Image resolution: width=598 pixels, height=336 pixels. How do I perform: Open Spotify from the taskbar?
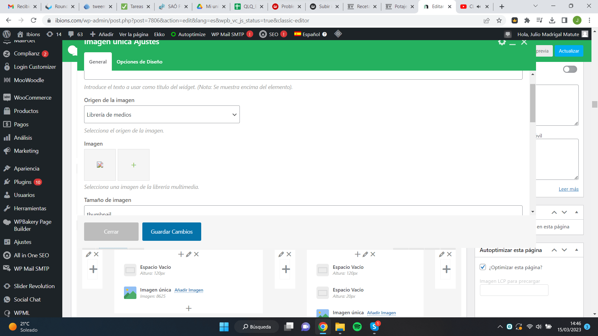click(x=357, y=327)
